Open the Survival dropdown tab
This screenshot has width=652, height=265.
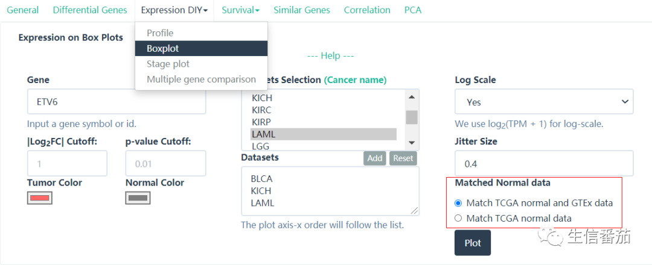pos(241,10)
